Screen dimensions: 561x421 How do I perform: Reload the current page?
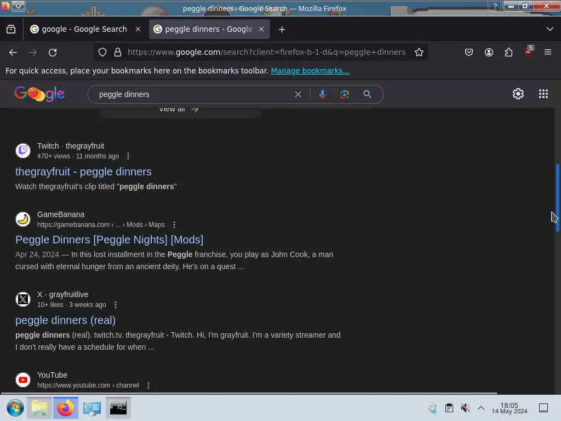pyautogui.click(x=53, y=53)
